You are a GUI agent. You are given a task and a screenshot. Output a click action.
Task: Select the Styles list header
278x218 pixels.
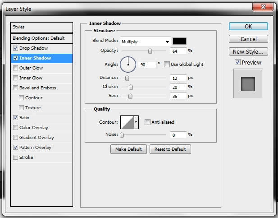(41, 27)
